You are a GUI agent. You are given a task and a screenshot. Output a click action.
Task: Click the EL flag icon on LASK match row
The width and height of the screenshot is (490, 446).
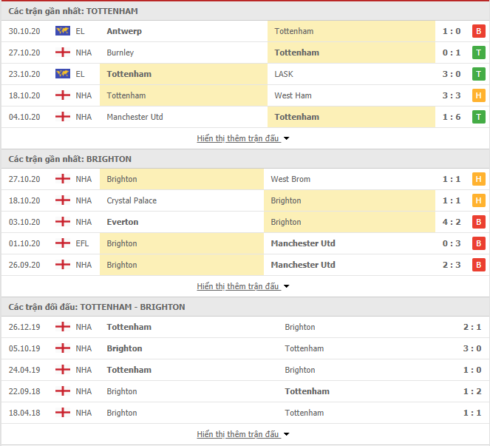click(63, 73)
